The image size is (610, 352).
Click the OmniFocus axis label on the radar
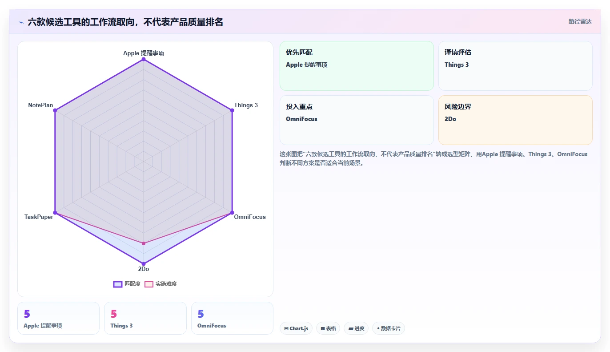[x=250, y=217]
